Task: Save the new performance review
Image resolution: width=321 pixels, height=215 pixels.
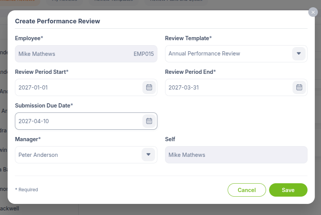Action: [288, 190]
